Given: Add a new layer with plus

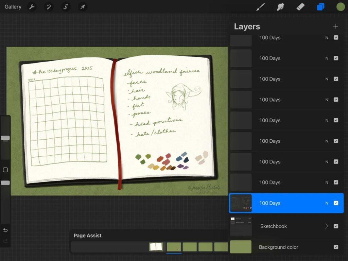Looking at the screenshot, I should (x=335, y=27).
